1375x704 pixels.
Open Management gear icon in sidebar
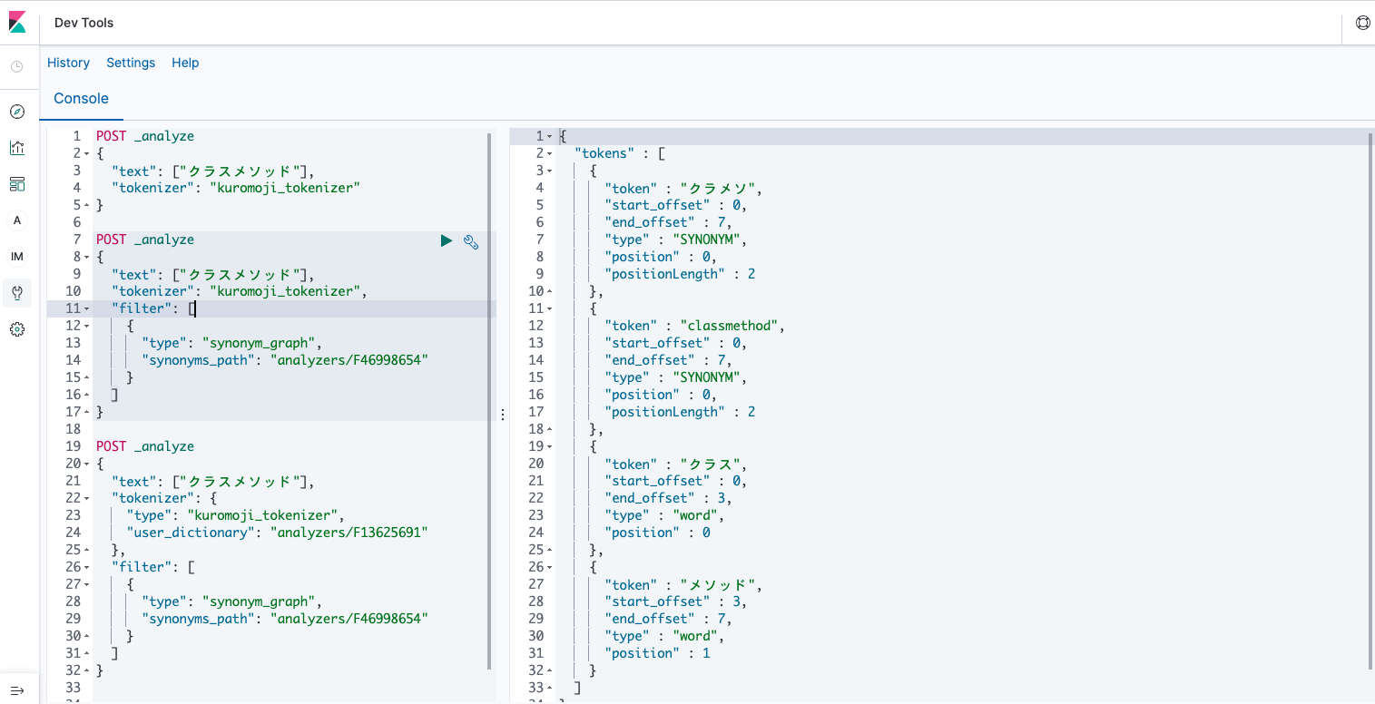coord(17,329)
